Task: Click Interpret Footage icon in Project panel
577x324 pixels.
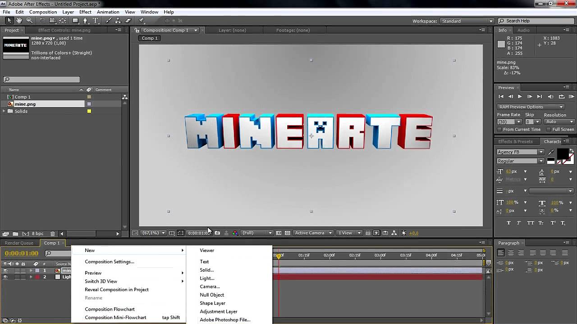Action: 5,234
